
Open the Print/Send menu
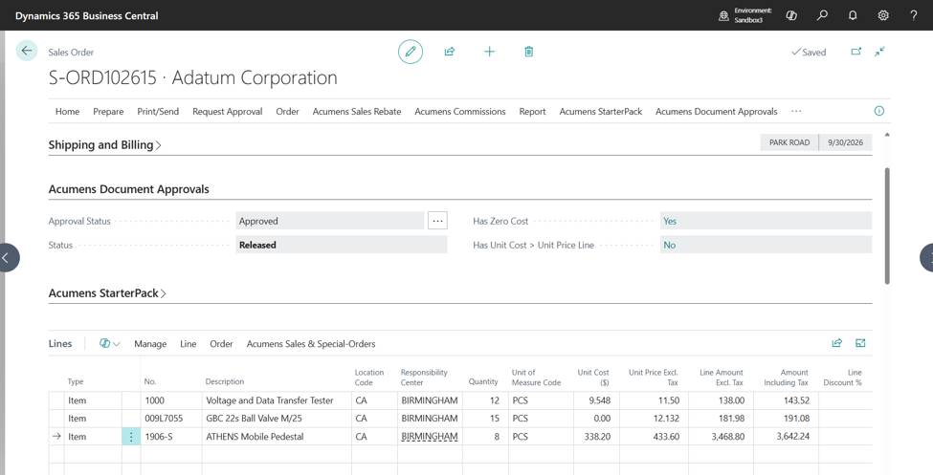click(158, 111)
